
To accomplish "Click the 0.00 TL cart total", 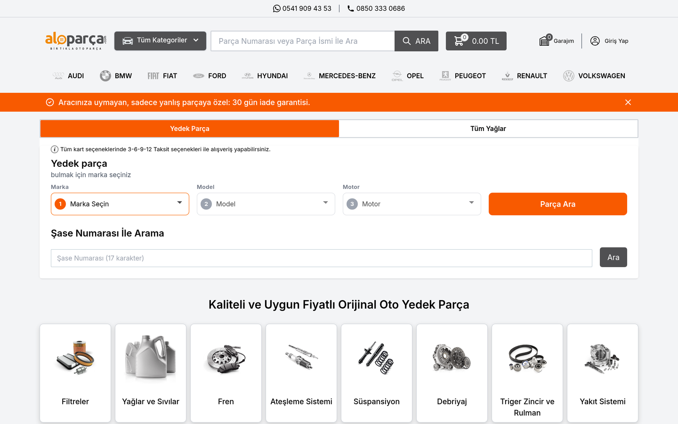I will 485,41.
